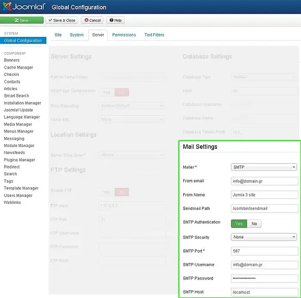301x298 pixels.
Task: Open the Mailer dropdown
Action: [264, 167]
